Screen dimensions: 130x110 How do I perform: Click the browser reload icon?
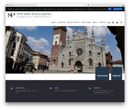84,5
